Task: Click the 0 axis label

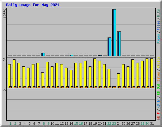Action: (5, 90)
